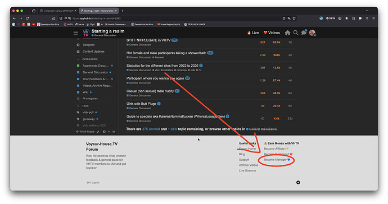
Task: Click the Telegram icon in footer
Action: pos(298,183)
